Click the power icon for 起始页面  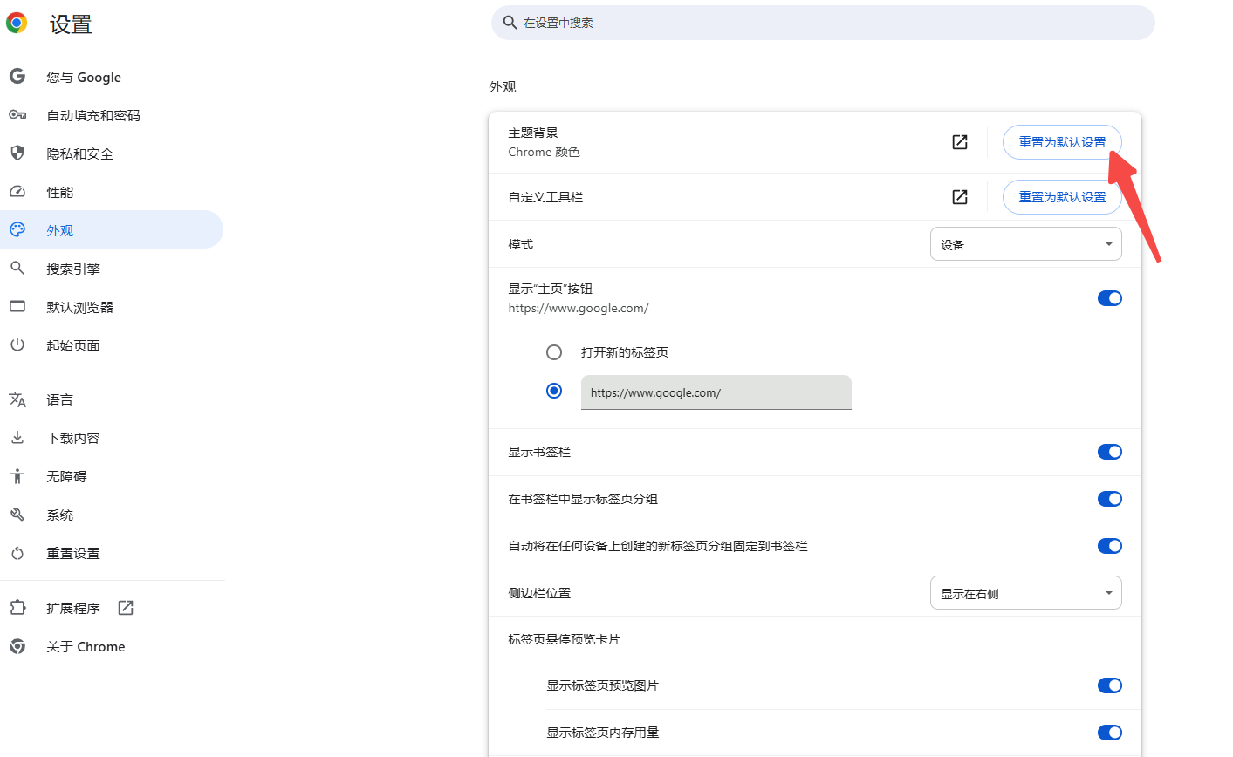click(17, 345)
